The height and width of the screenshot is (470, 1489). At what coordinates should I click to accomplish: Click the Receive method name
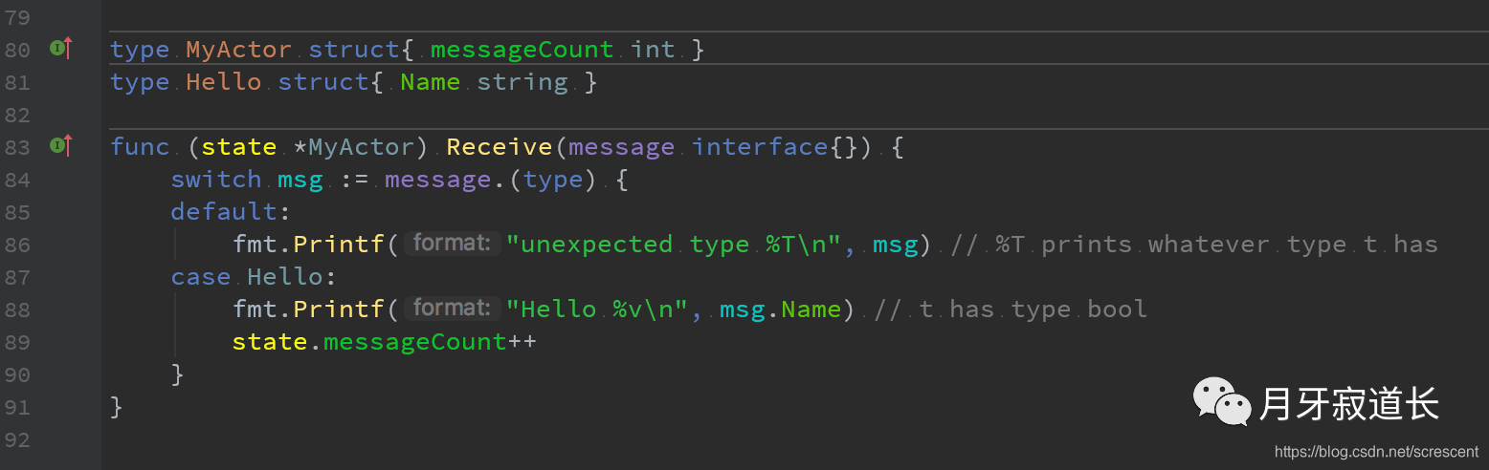499,147
